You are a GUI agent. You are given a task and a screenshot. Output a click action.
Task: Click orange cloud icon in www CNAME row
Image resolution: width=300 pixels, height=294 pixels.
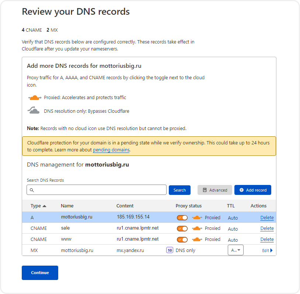coord(197,239)
